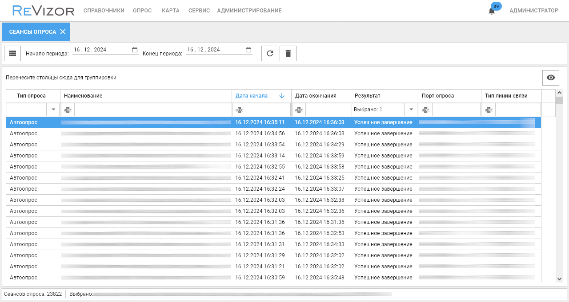
Task: Select the end time cell 16.12.2024 16:32:38
Action: (320, 200)
